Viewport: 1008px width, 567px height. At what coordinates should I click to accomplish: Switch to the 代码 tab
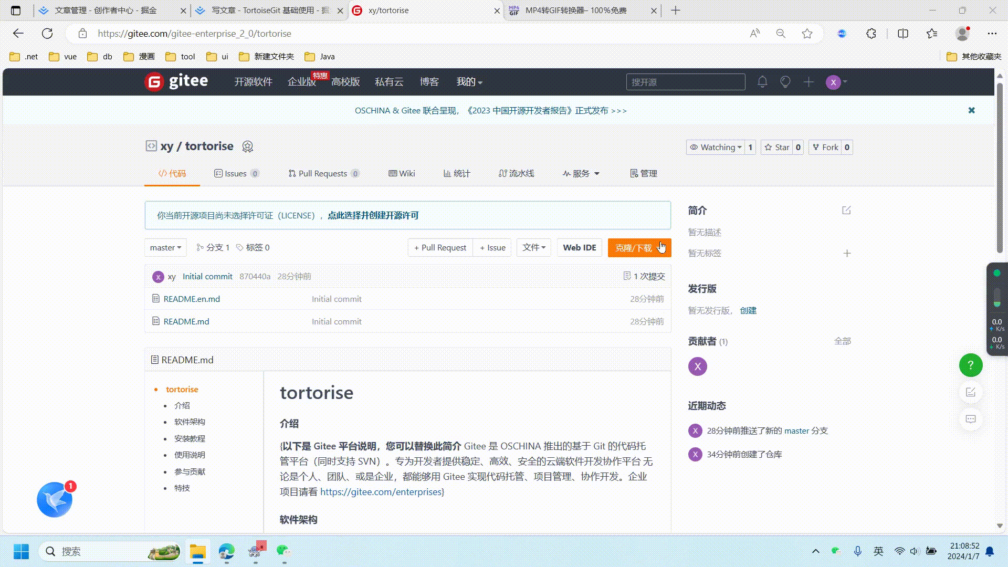click(x=172, y=174)
